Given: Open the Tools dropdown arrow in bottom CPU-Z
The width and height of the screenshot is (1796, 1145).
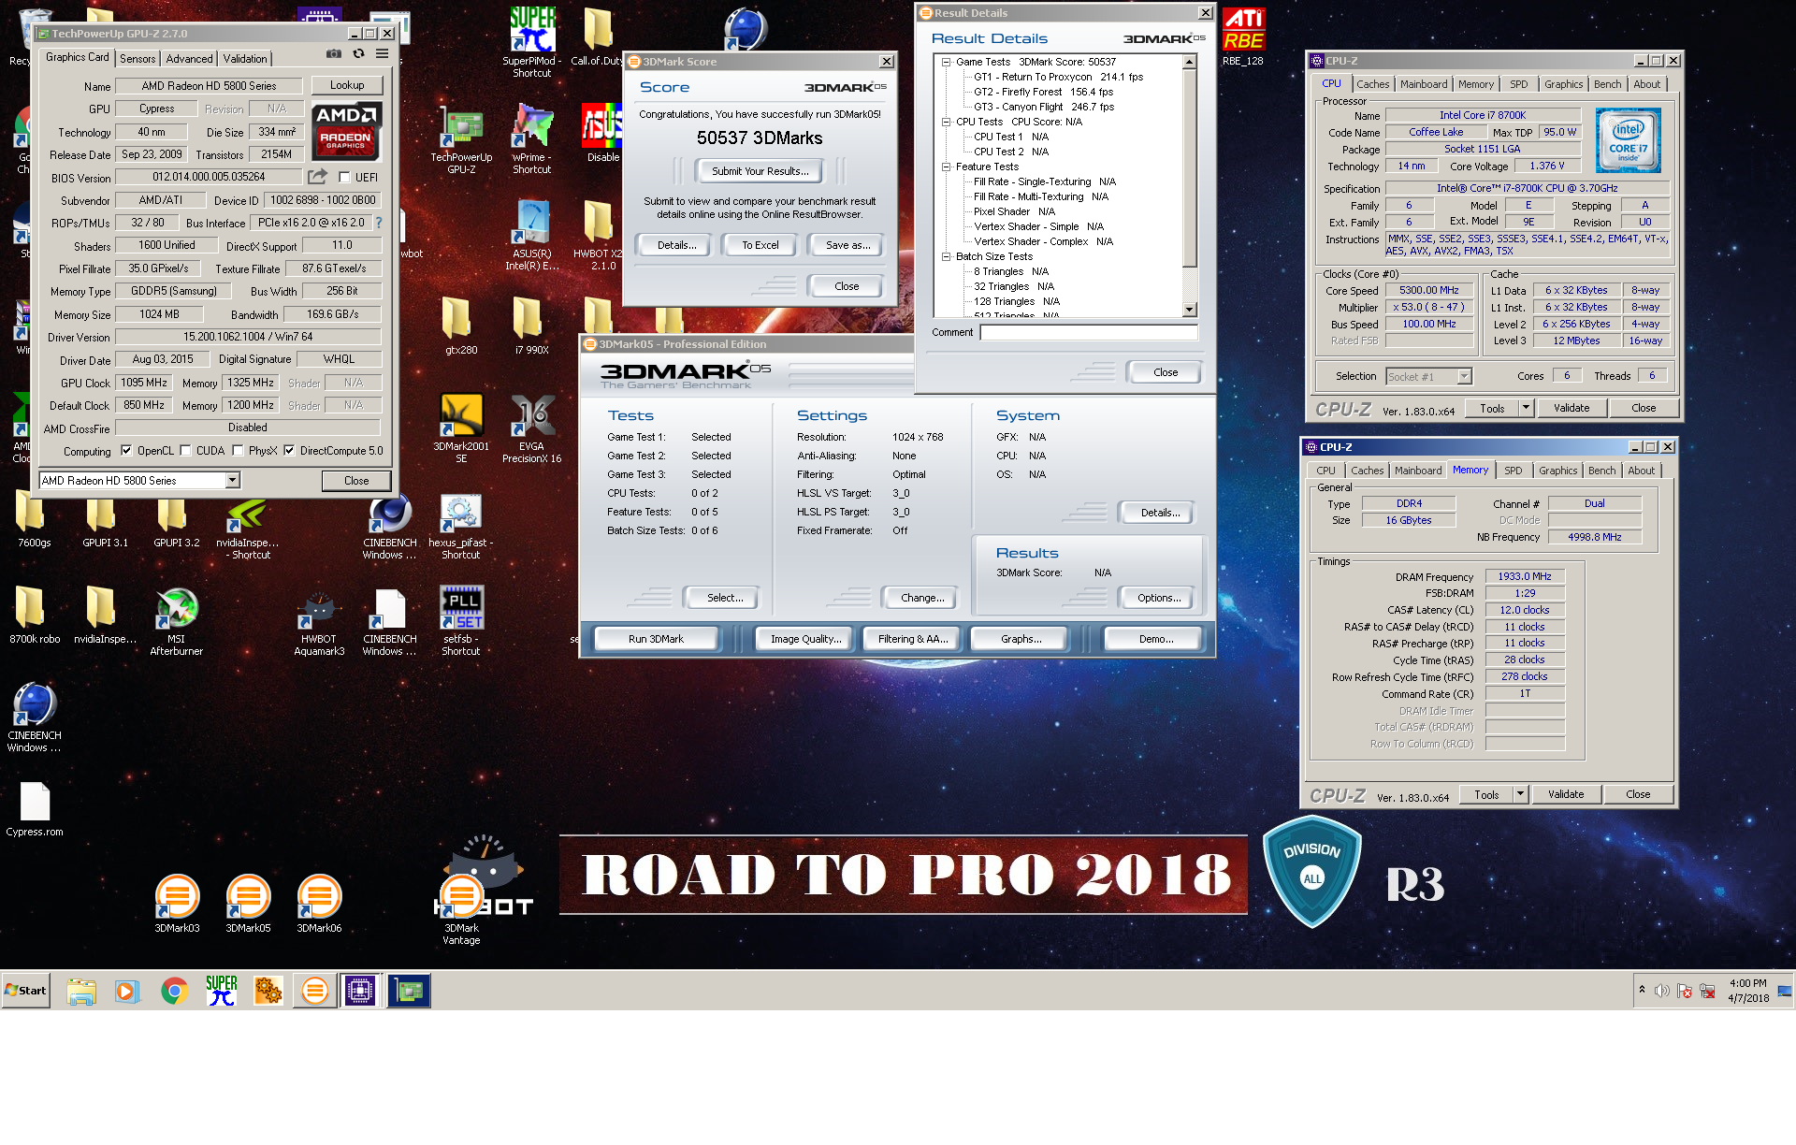Looking at the screenshot, I should [x=1520, y=794].
